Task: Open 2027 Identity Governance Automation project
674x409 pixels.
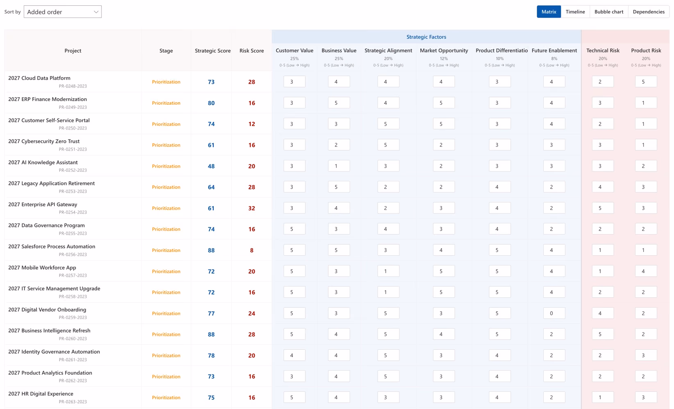Action: (x=54, y=352)
